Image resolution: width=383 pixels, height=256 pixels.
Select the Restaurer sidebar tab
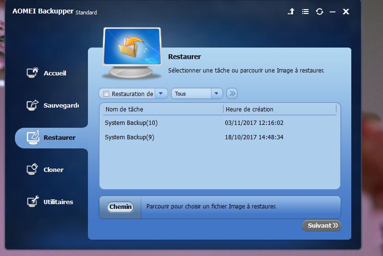(x=51, y=138)
